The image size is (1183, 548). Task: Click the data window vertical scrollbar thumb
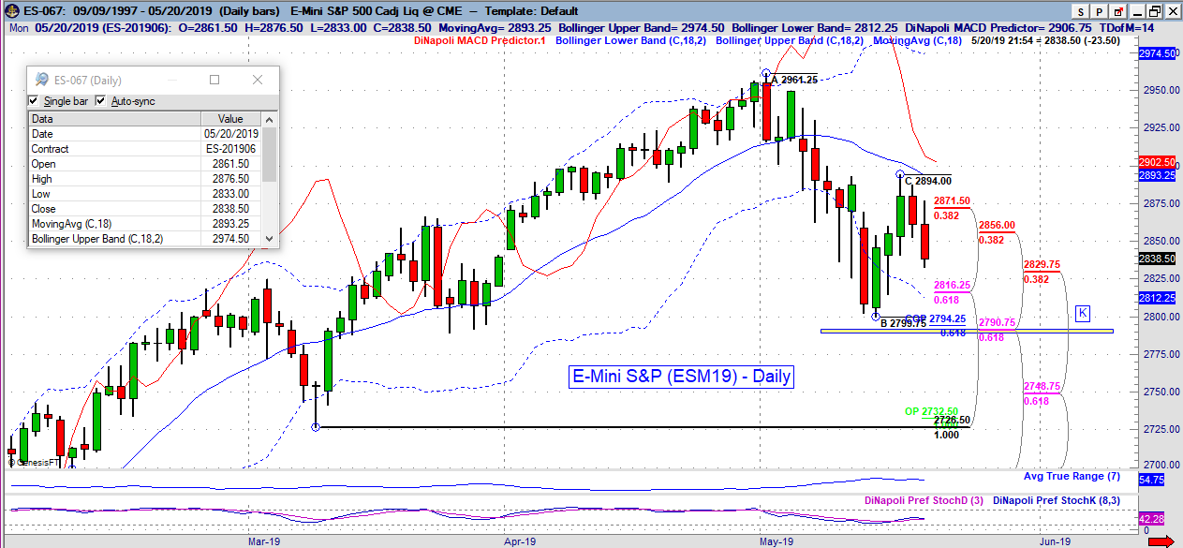pyautogui.click(x=269, y=155)
